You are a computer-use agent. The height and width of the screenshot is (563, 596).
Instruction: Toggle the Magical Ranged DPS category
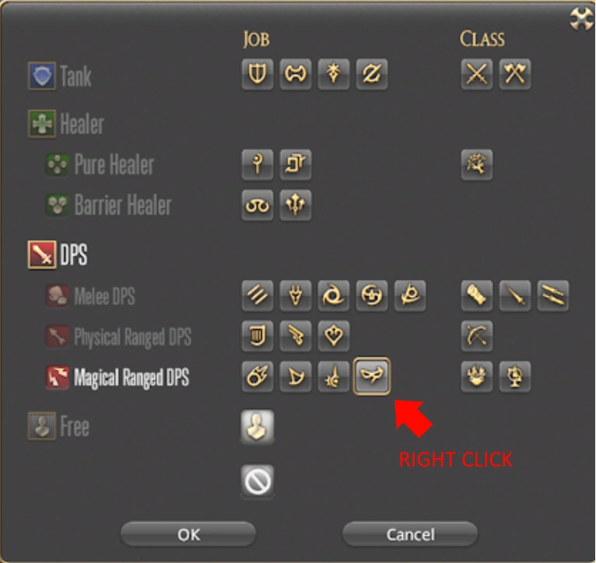(117, 378)
